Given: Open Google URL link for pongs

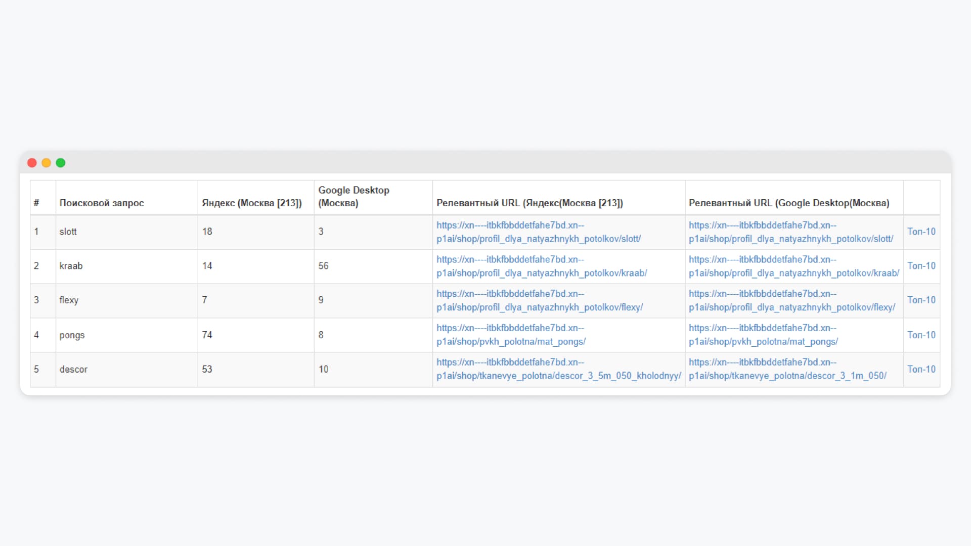Looking at the screenshot, I should 763,335.
